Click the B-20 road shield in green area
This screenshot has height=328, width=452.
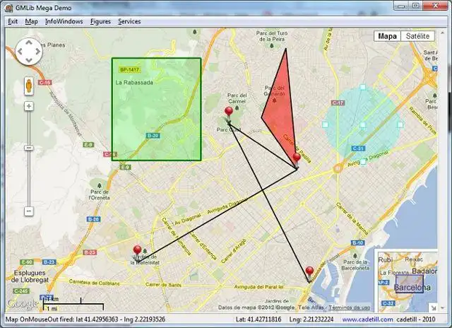(x=153, y=136)
